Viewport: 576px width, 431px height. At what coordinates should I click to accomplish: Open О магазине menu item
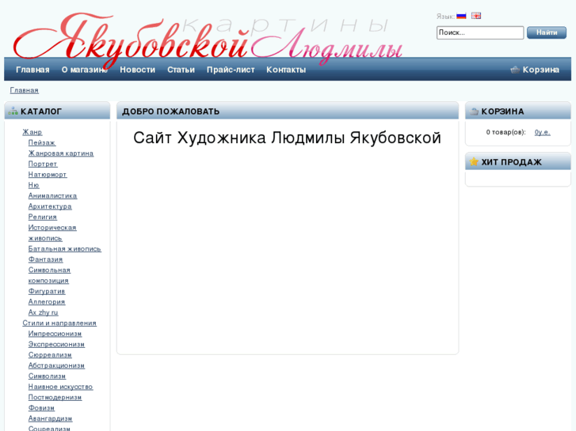pyautogui.click(x=85, y=70)
